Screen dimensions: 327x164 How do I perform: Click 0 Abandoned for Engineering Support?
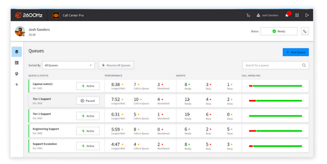click(159, 129)
